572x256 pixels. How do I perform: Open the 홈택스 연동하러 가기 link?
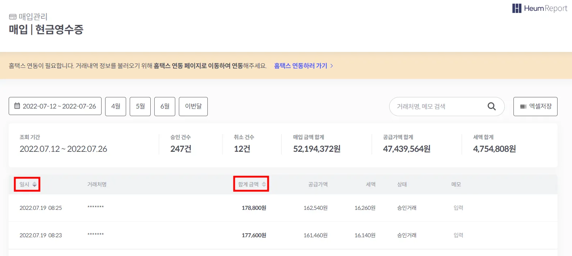pyautogui.click(x=300, y=66)
